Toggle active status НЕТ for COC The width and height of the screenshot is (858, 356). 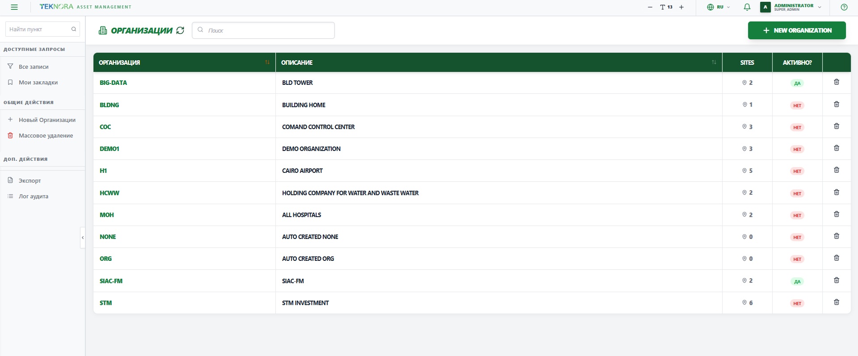[x=797, y=127]
